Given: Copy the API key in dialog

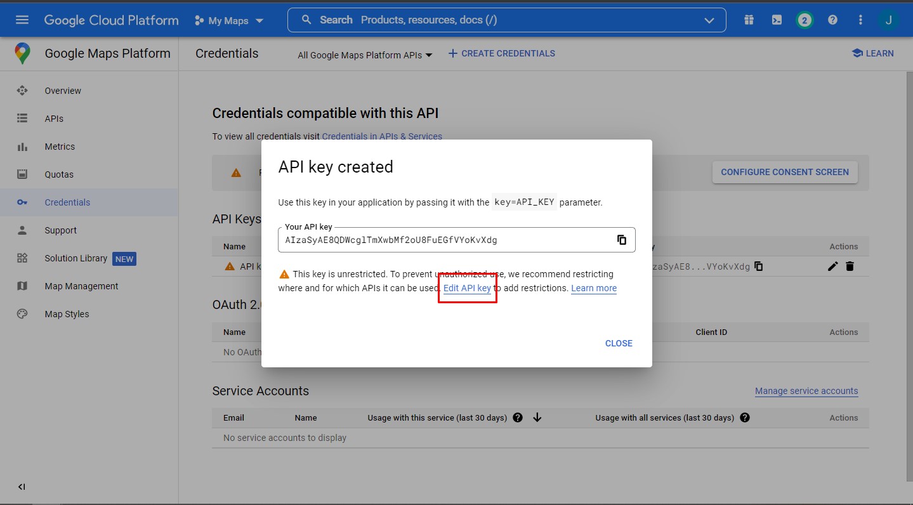Looking at the screenshot, I should pos(622,240).
